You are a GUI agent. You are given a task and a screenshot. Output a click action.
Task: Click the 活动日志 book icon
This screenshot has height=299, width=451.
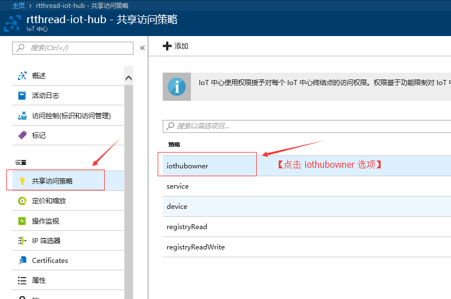(22, 96)
